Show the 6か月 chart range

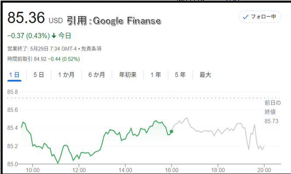tap(97, 75)
